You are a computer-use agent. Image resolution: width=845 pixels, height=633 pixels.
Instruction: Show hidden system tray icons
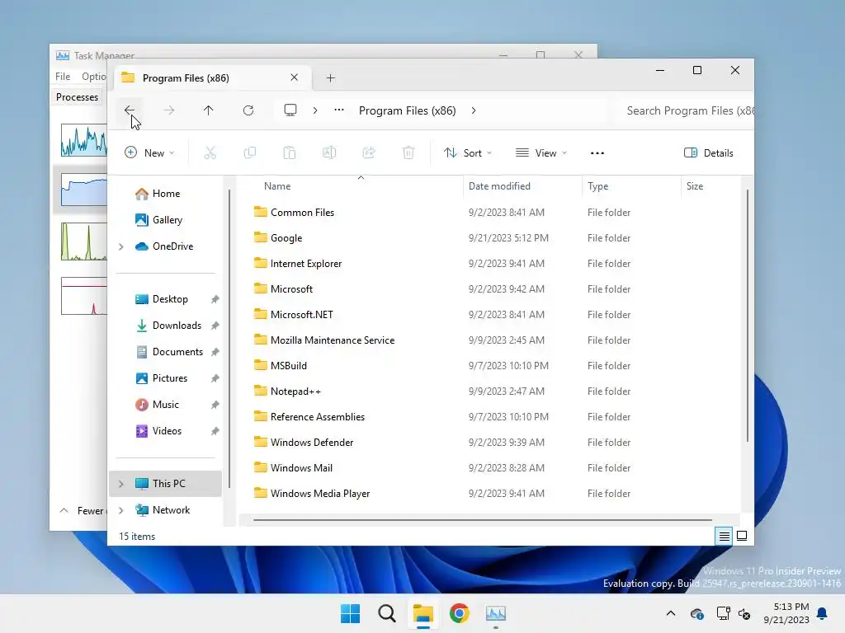[x=670, y=613]
